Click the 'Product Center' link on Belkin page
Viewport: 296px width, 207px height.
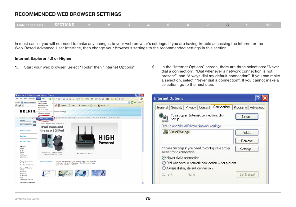point(25,142)
